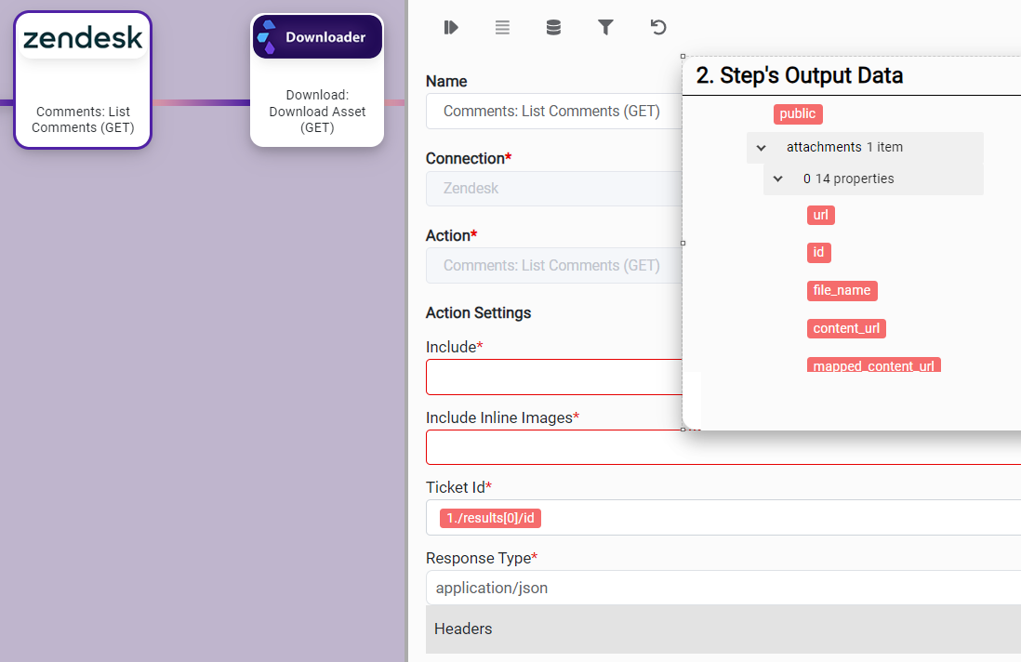
Task: Open the filter funnel icon
Action: coord(605,28)
